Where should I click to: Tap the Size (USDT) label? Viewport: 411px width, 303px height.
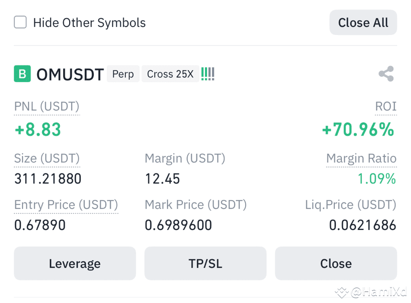[x=47, y=158]
